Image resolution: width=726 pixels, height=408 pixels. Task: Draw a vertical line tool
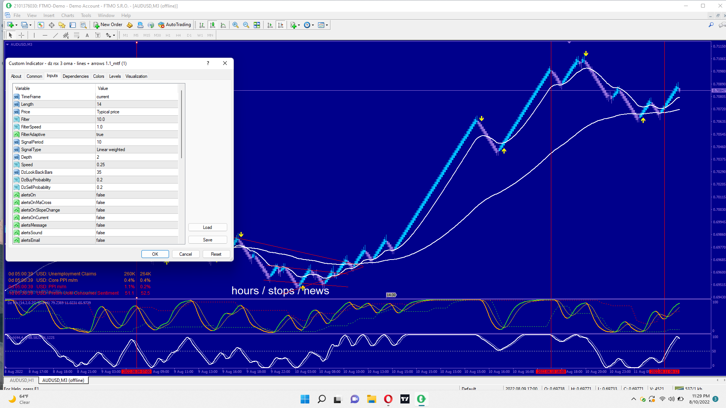coord(34,35)
